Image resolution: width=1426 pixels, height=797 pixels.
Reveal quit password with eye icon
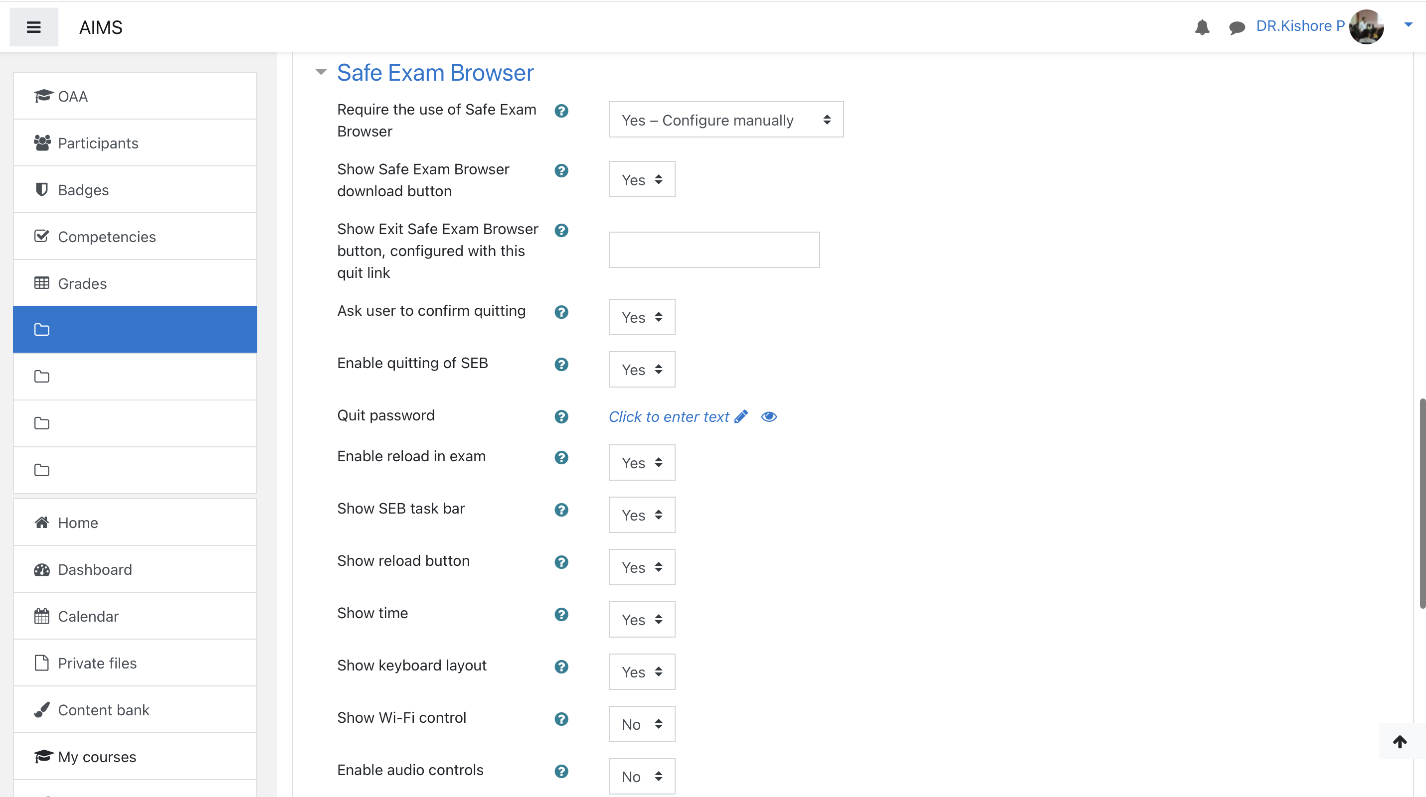[769, 416]
